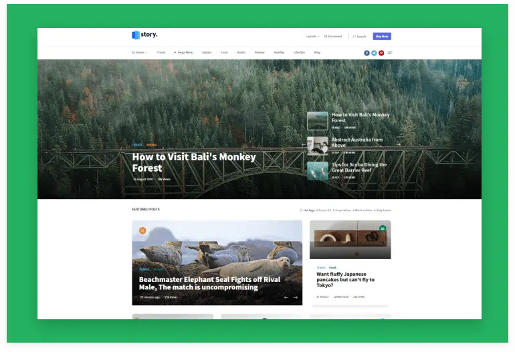
Task: Go to previous featured post with left arrow
Action: click(x=286, y=297)
